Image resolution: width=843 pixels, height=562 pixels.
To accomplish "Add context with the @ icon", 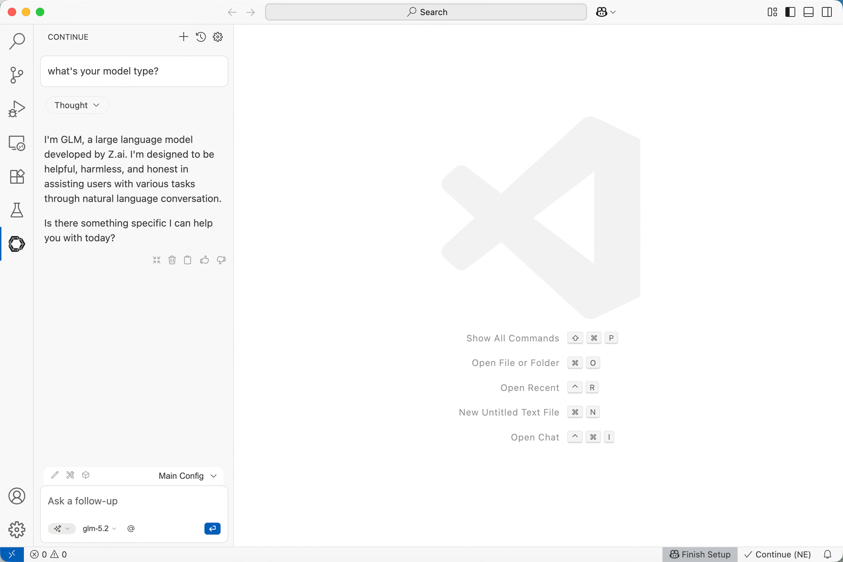I will coord(131,528).
